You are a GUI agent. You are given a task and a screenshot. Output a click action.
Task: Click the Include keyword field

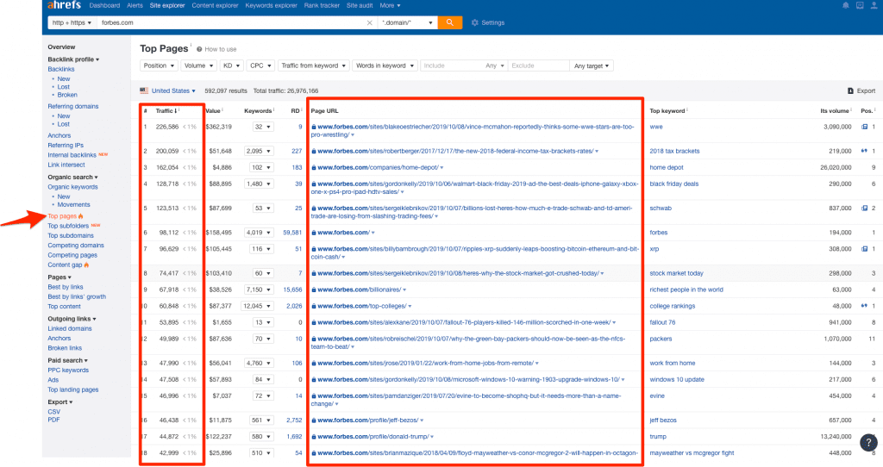(x=450, y=65)
